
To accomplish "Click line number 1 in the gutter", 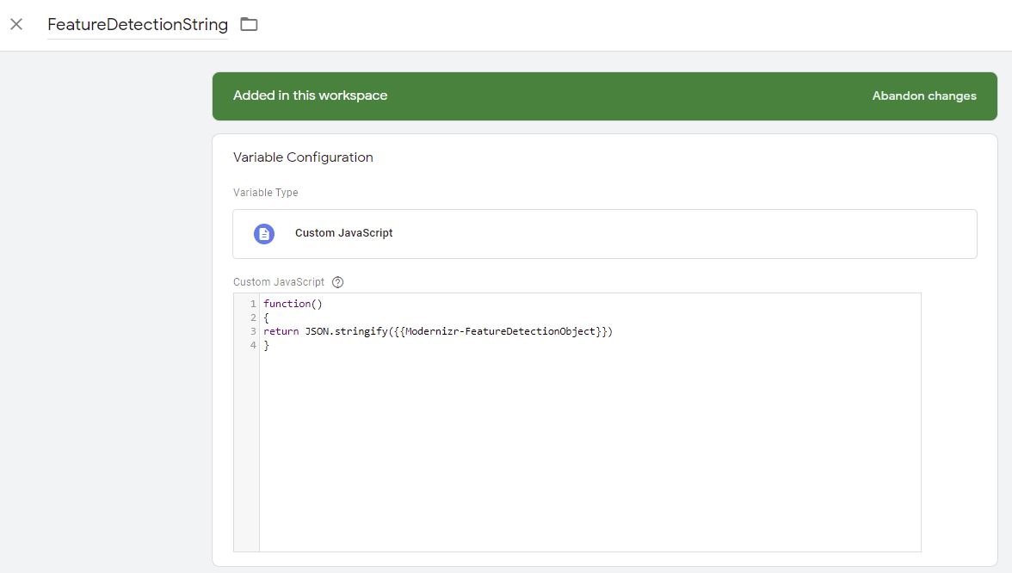I will coord(252,303).
